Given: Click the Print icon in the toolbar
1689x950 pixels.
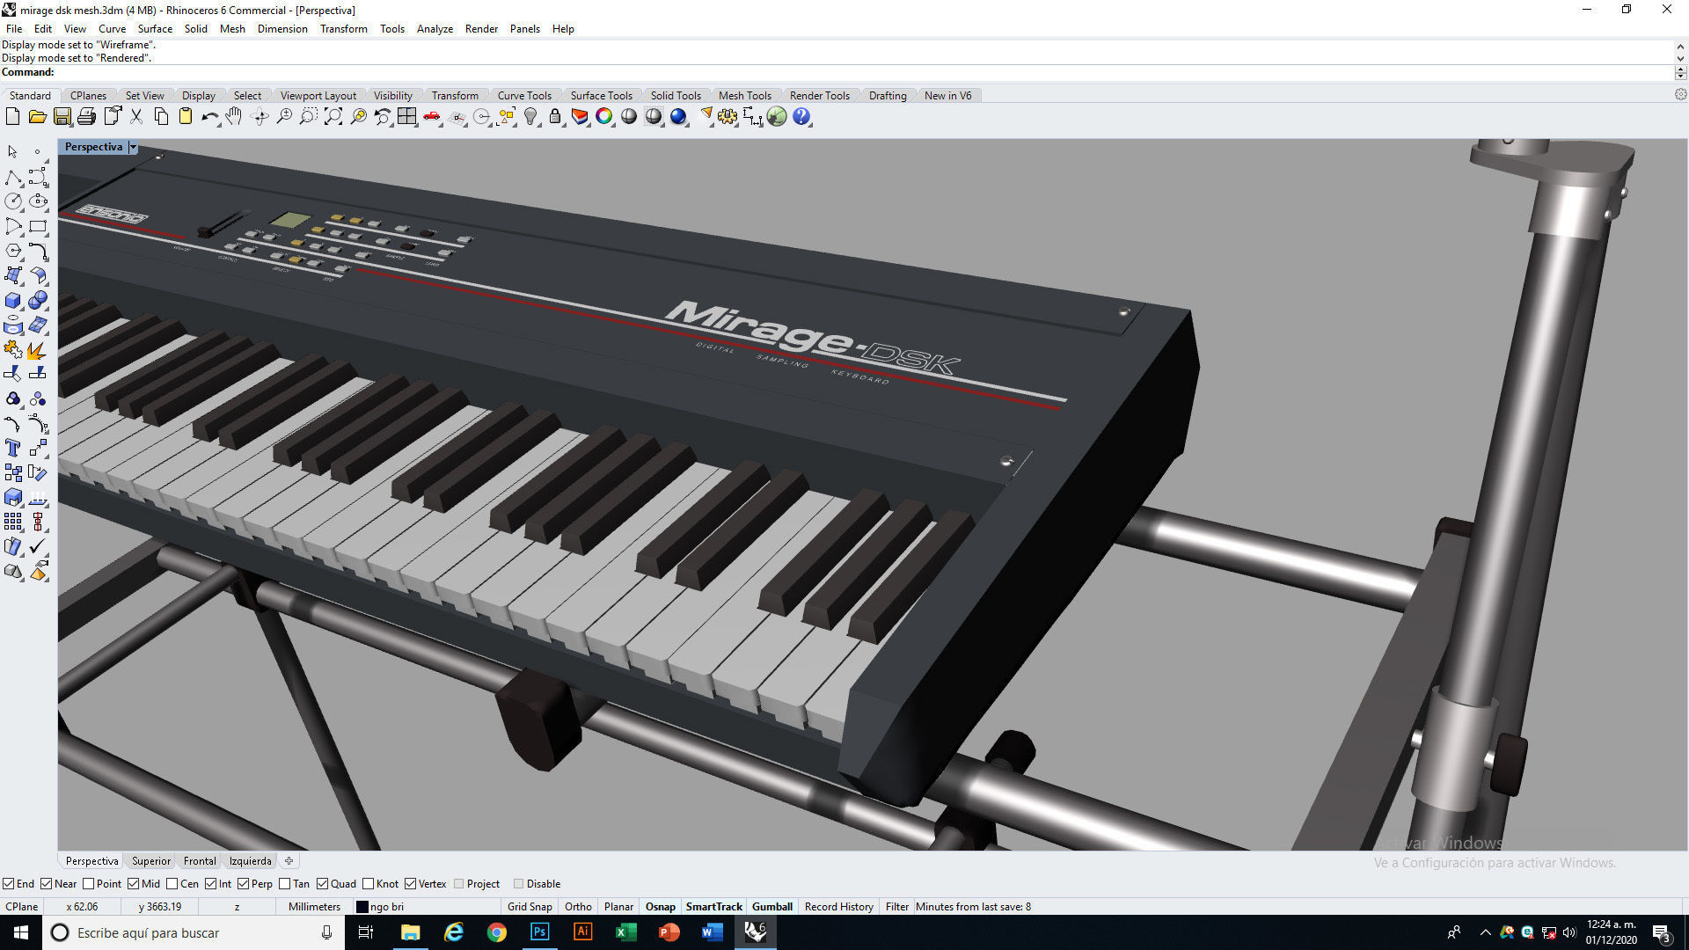Looking at the screenshot, I should coord(86,117).
